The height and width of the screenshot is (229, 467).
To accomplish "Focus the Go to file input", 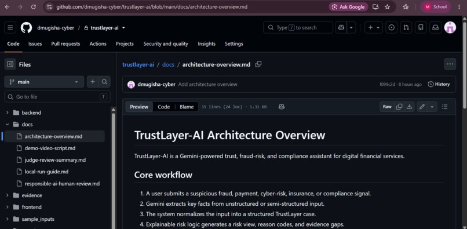I will click(x=57, y=97).
